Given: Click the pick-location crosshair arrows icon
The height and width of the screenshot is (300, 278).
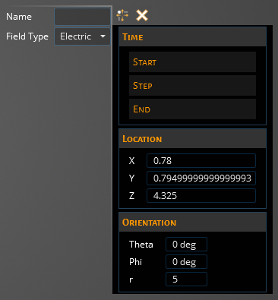Looking at the screenshot, I should 122,15.
